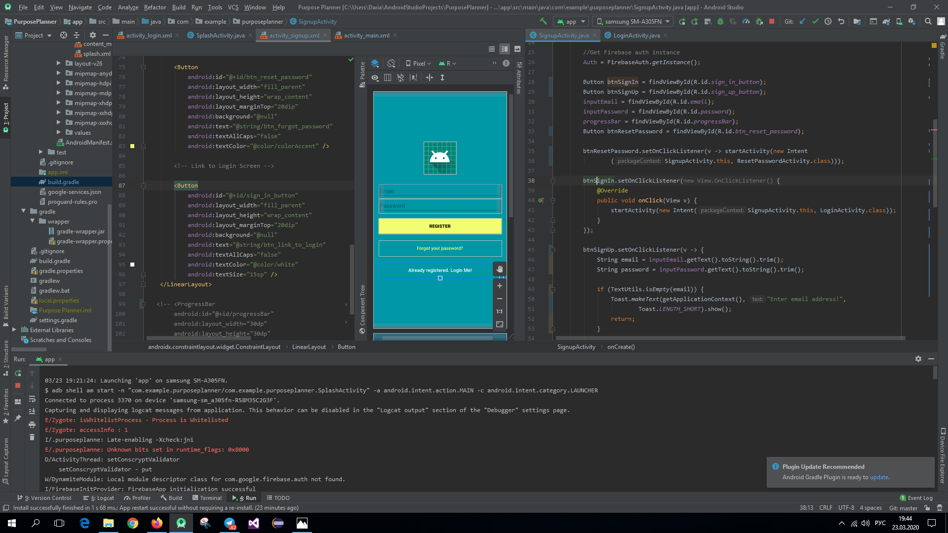
Task: Click the pan hand tool in preview
Action: [x=500, y=269]
